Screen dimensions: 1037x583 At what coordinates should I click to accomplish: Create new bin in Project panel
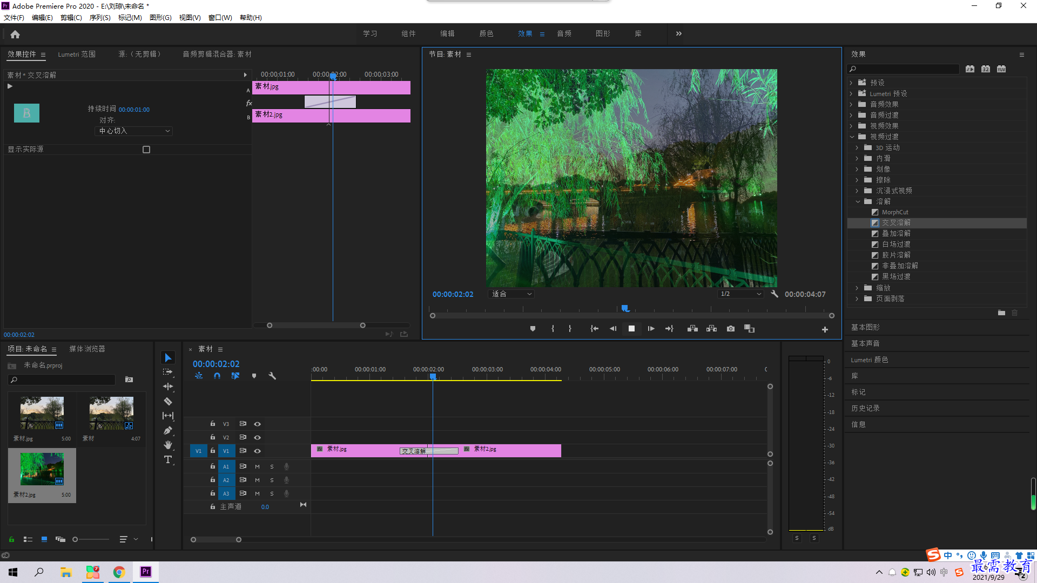(x=129, y=379)
